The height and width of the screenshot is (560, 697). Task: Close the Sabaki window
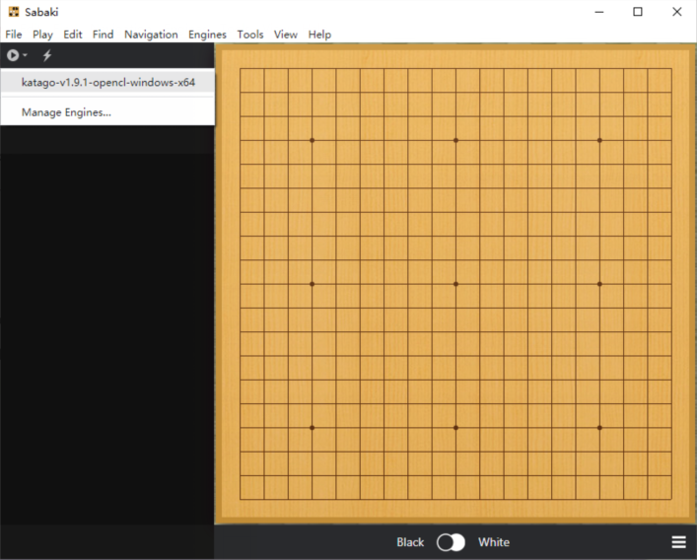(676, 12)
